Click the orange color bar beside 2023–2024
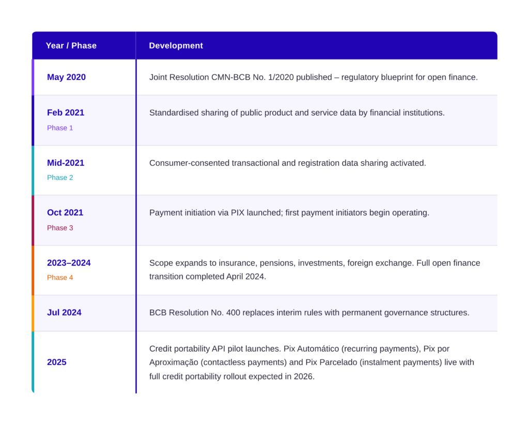This screenshot has height=425, width=529. (33, 270)
